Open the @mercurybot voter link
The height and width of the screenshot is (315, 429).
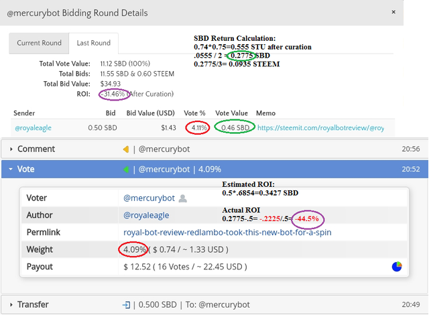coord(149,198)
